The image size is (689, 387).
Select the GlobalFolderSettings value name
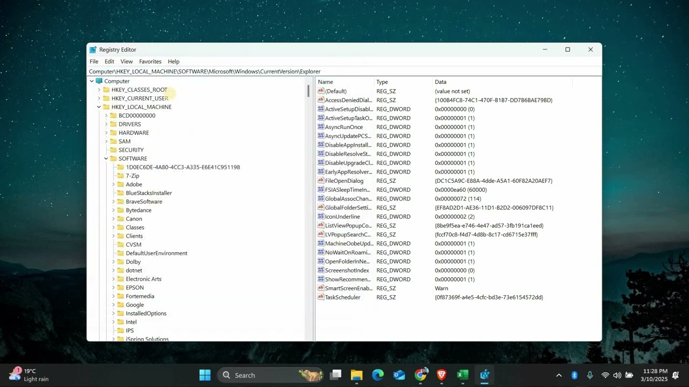(x=348, y=207)
